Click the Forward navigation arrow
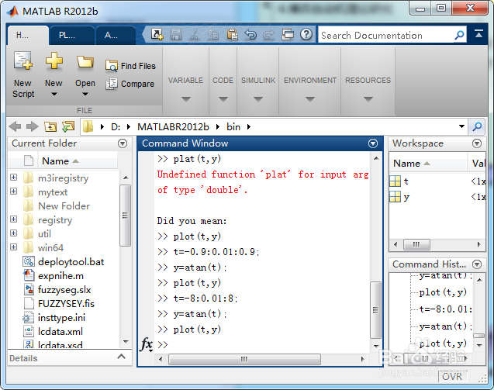Viewport: 494px width, 390px height. 32,126
